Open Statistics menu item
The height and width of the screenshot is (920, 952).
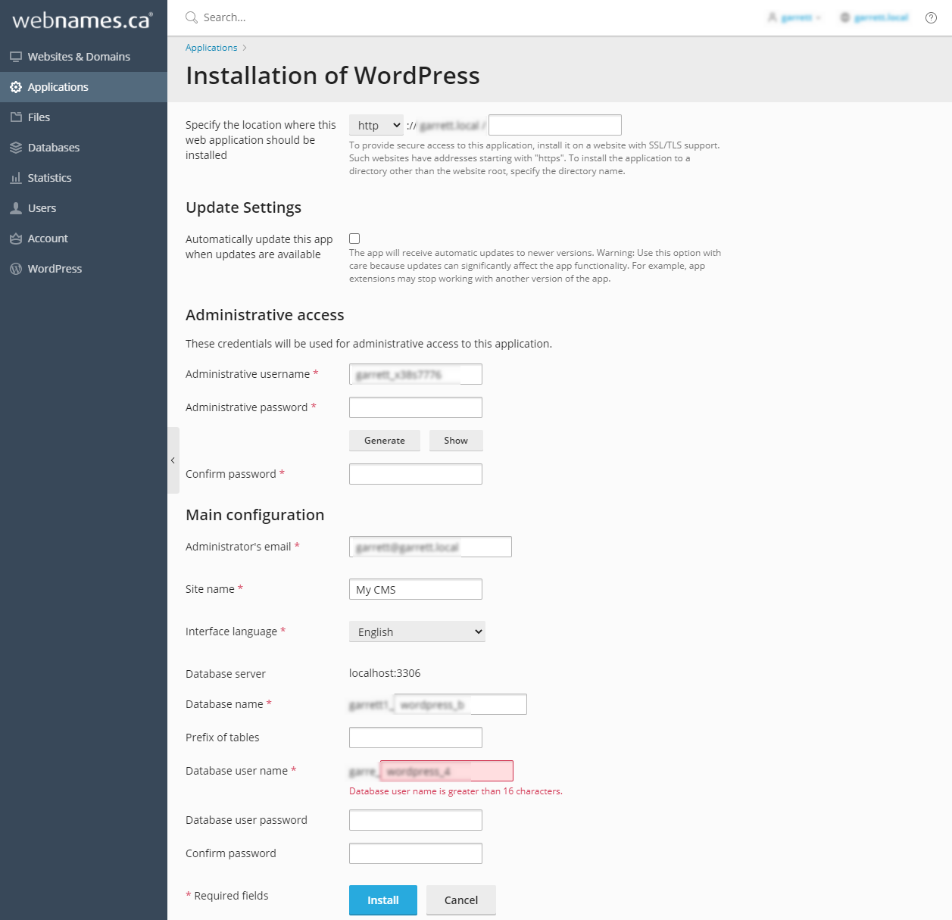[83, 178]
